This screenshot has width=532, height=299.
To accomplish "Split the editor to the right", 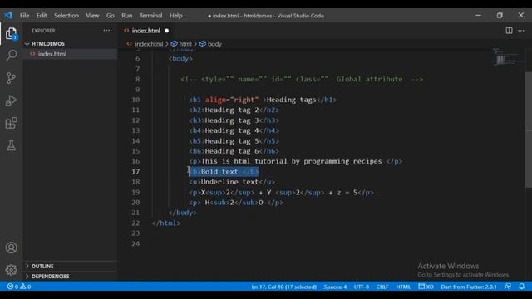I will (x=509, y=31).
